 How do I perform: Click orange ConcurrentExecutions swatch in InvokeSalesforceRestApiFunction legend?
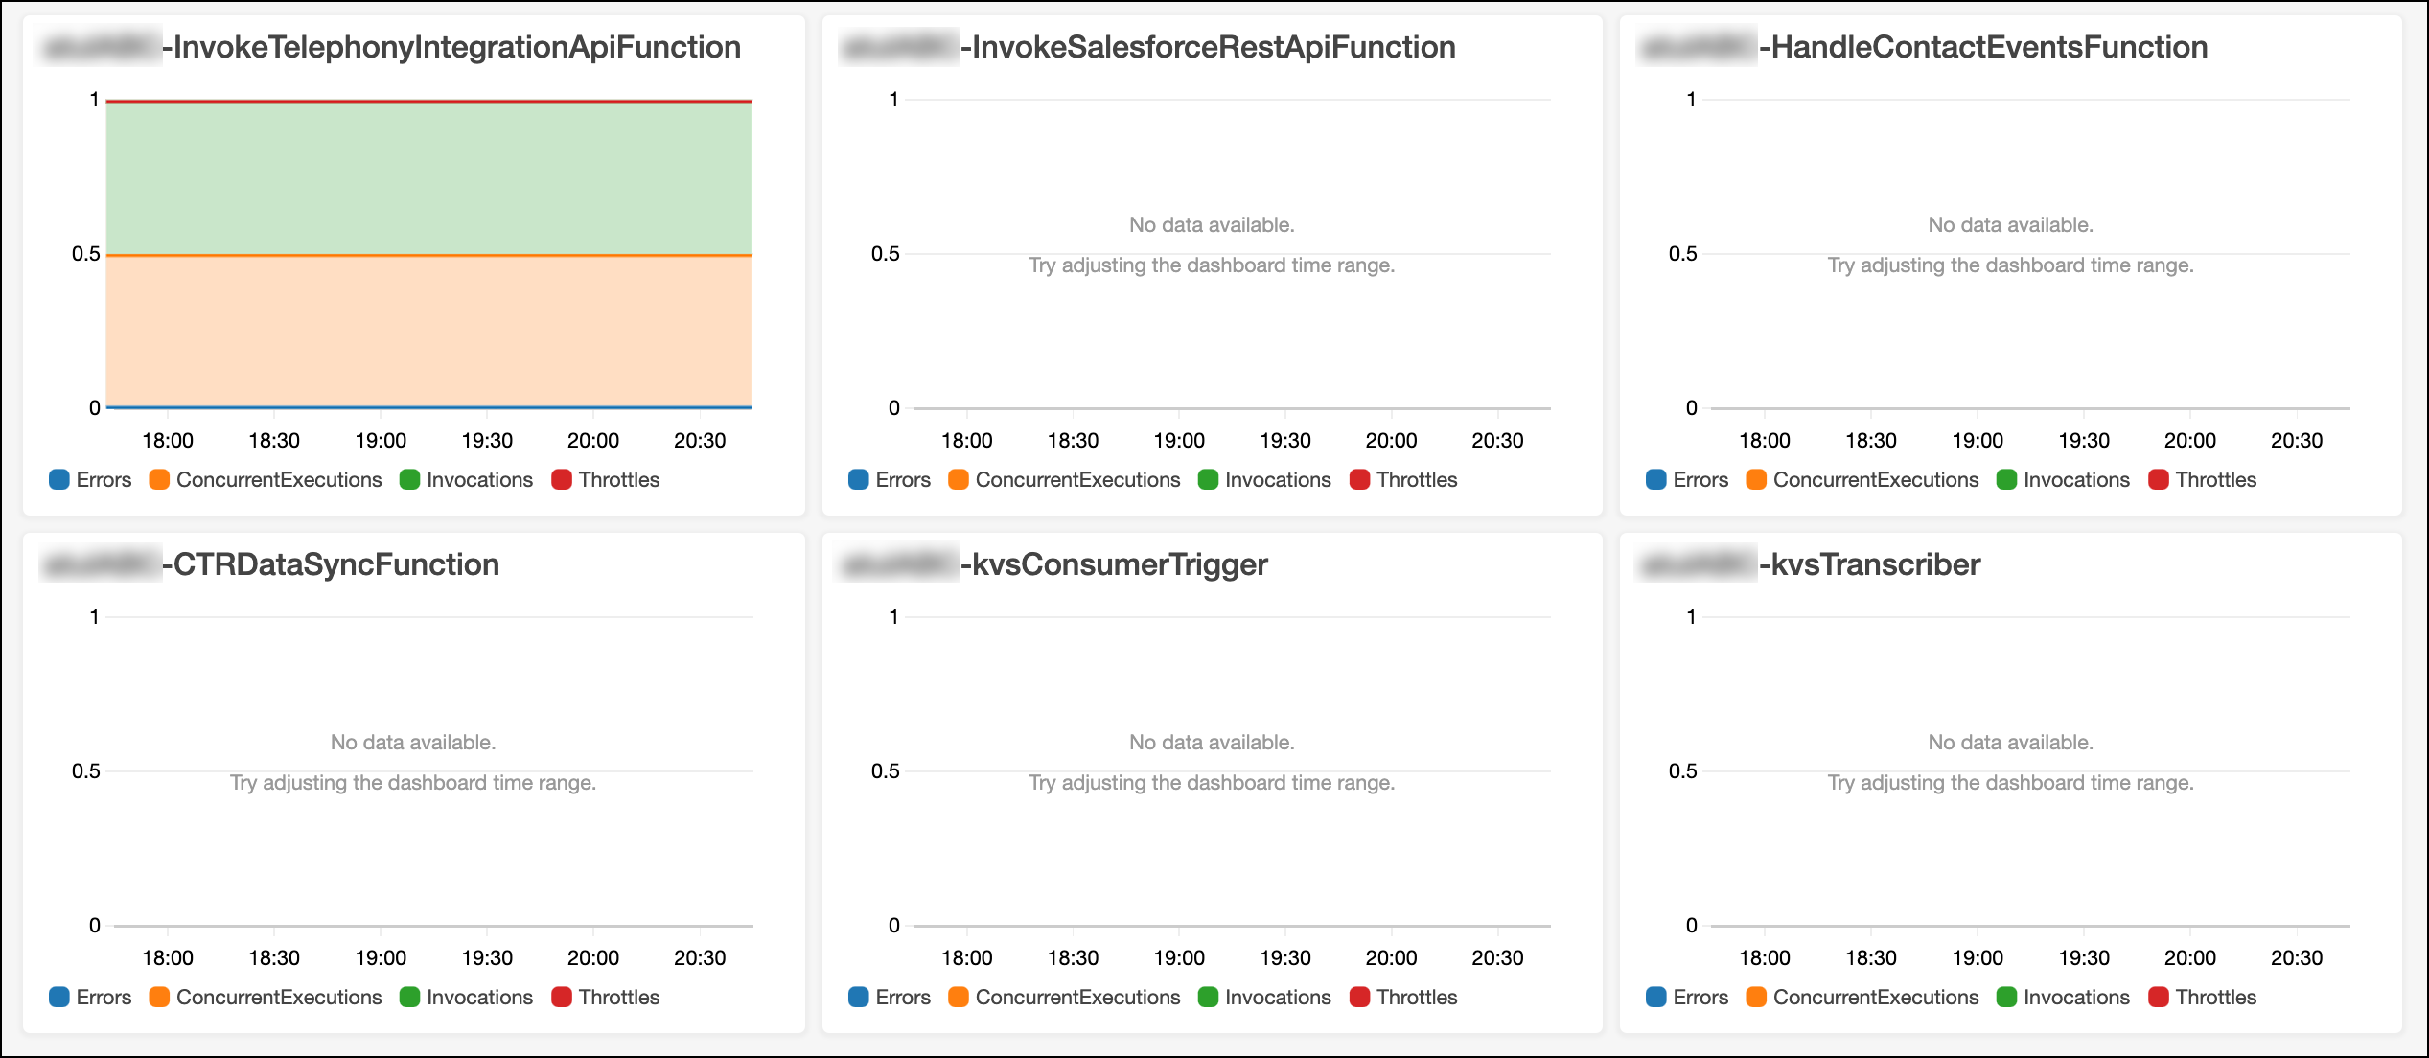pos(958,479)
